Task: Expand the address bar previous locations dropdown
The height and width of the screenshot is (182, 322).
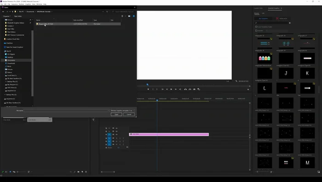Action: click(x=103, y=11)
